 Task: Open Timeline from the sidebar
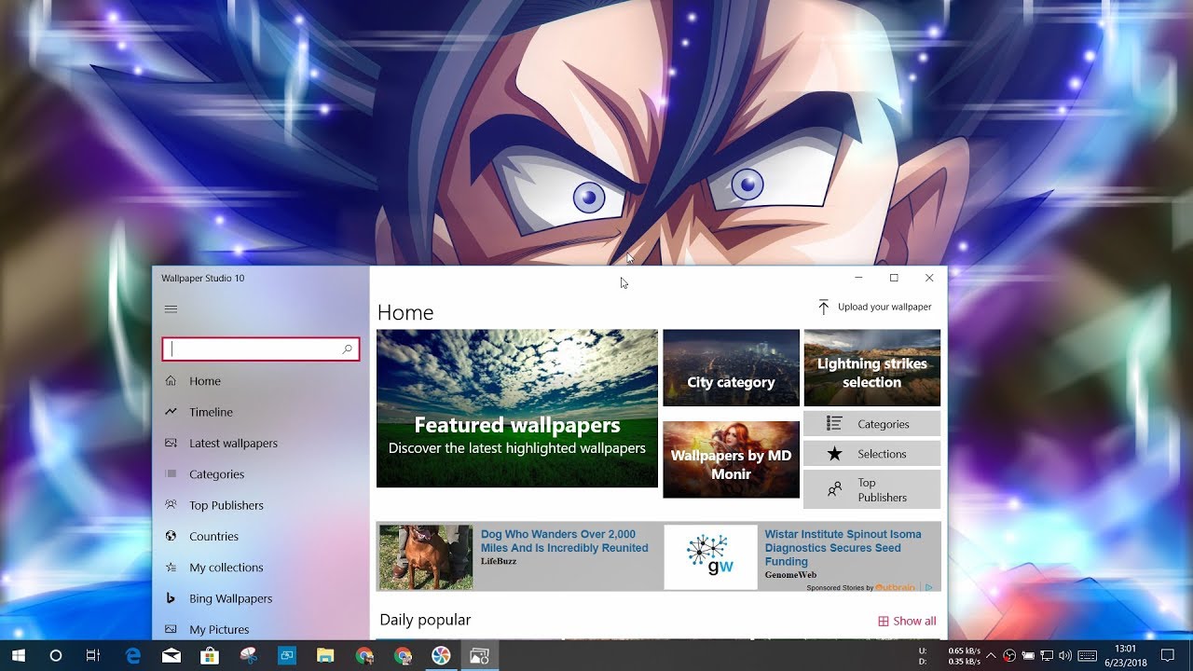click(211, 412)
